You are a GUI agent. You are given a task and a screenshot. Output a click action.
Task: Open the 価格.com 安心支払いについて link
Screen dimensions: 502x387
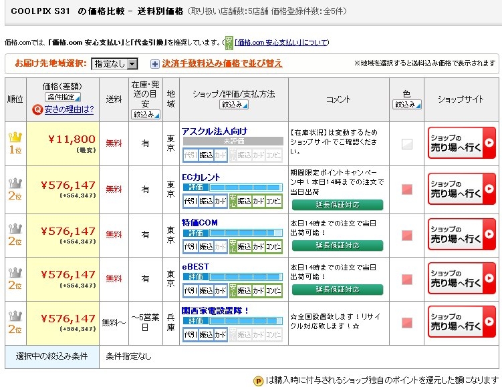pyautogui.click(x=281, y=43)
